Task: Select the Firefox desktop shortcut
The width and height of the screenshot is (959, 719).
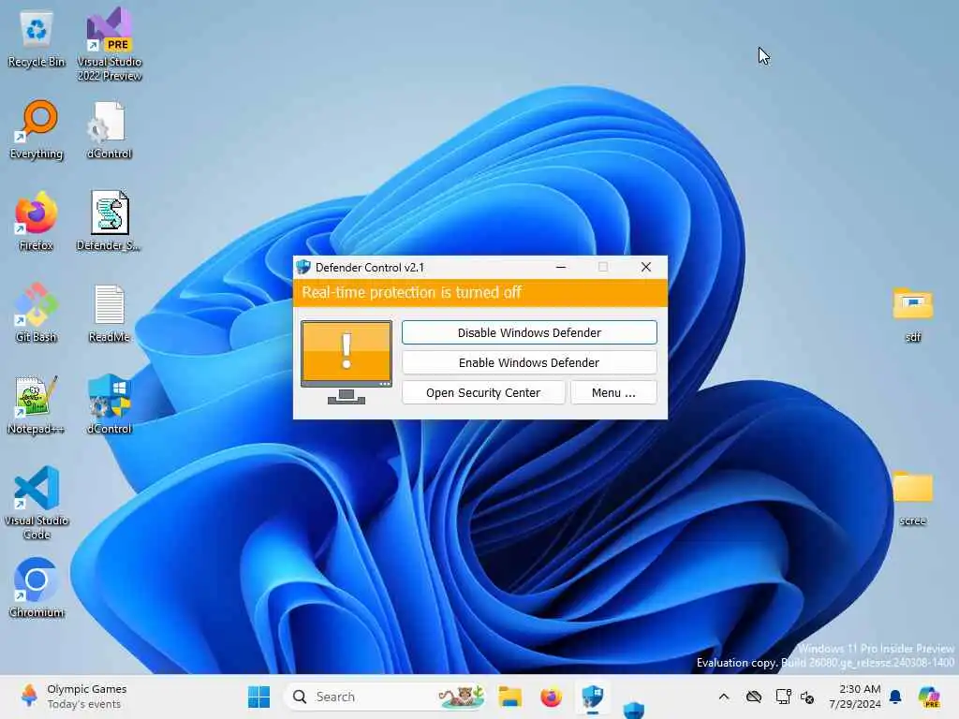Action: [x=37, y=222]
